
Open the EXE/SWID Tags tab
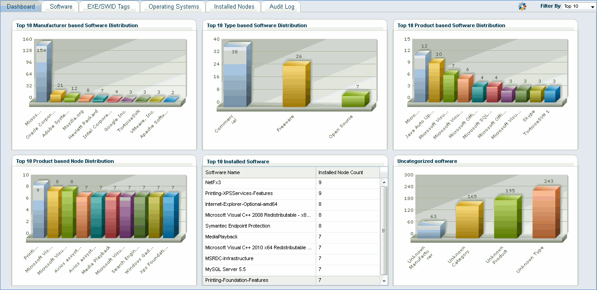(x=108, y=6)
